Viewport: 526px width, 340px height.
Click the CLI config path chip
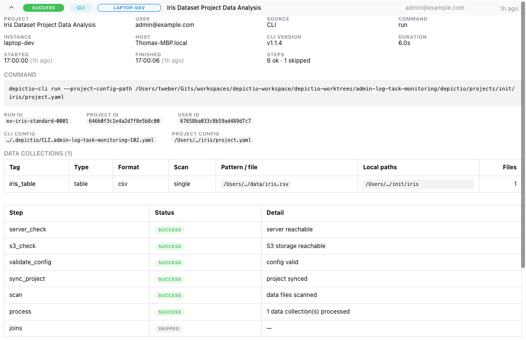click(80, 140)
